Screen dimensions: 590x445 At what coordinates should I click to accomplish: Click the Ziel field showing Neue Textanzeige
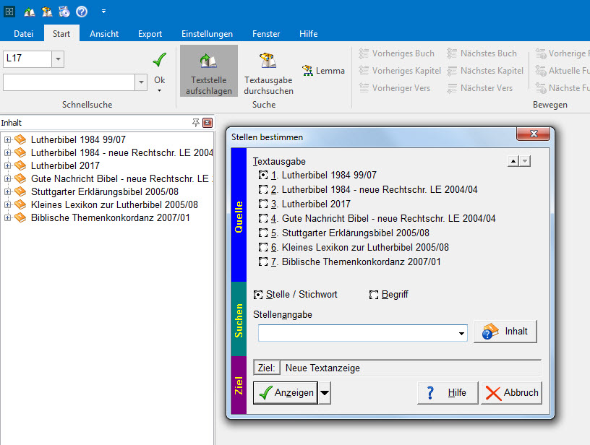pyautogui.click(x=410, y=368)
